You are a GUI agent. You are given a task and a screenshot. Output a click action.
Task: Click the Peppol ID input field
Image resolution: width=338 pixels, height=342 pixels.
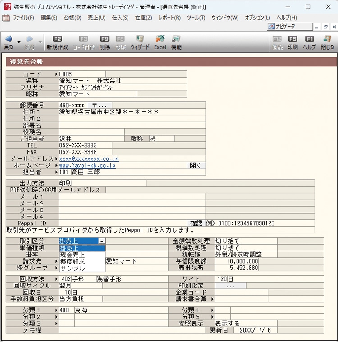(x=123, y=223)
